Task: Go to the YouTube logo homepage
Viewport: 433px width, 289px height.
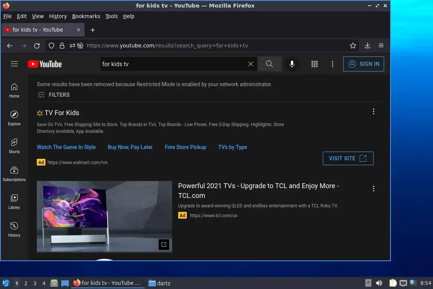Action: [x=45, y=64]
